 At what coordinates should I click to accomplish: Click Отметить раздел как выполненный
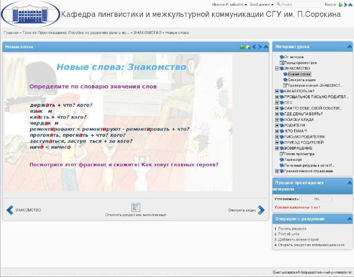136,215
